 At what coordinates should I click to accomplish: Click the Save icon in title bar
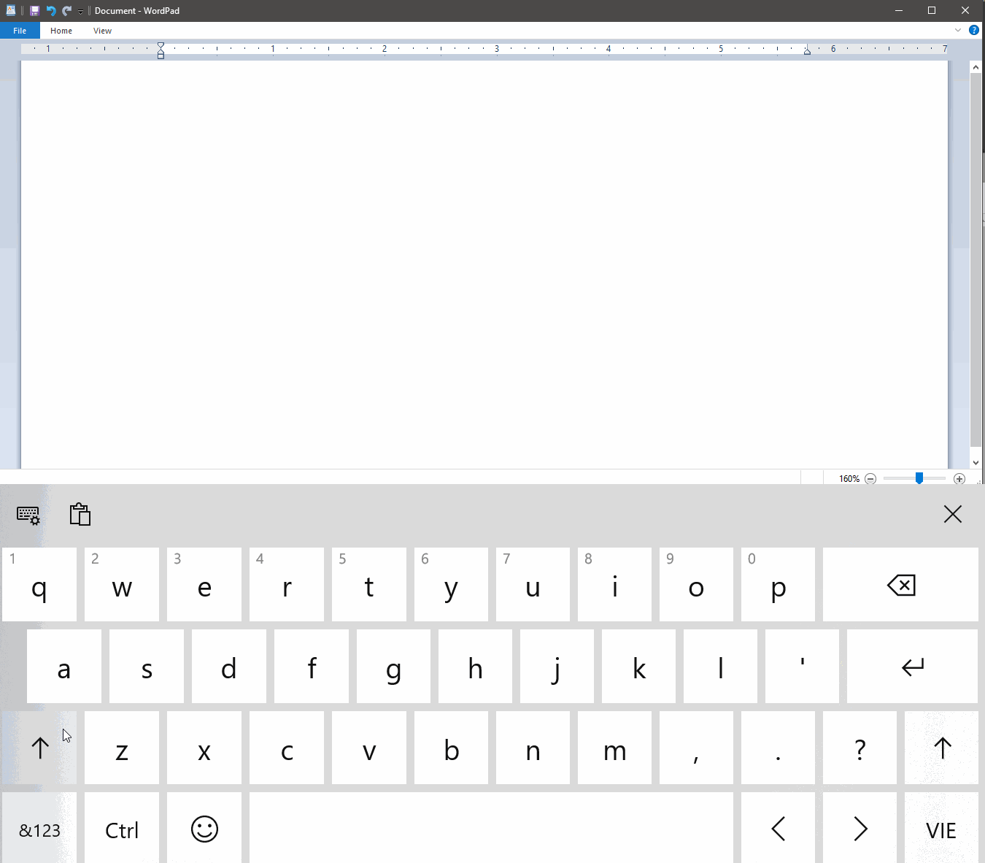34,10
